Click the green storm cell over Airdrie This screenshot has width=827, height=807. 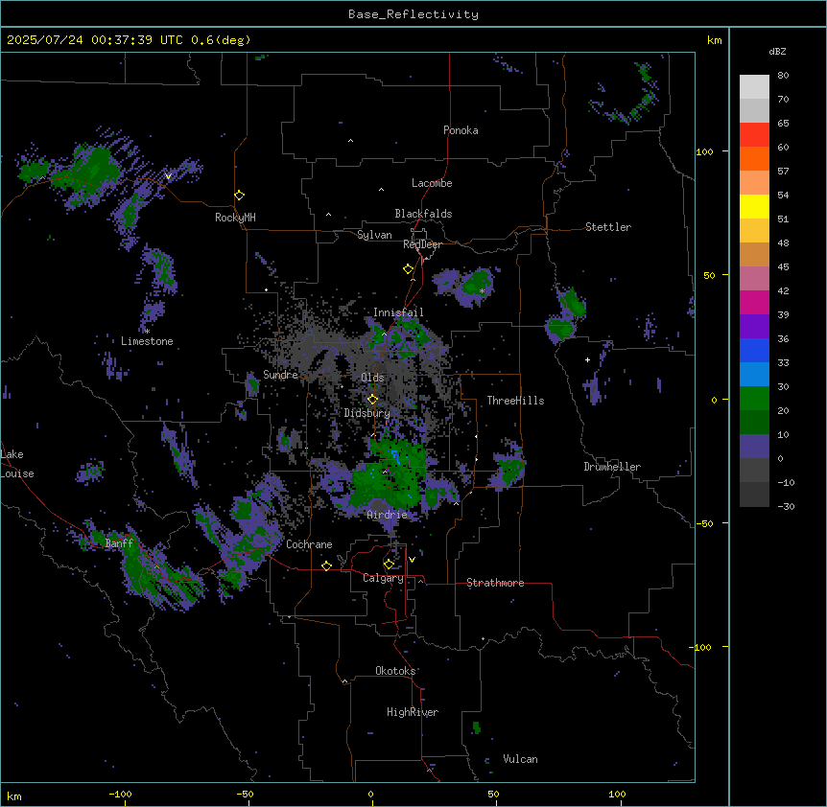[x=388, y=476]
